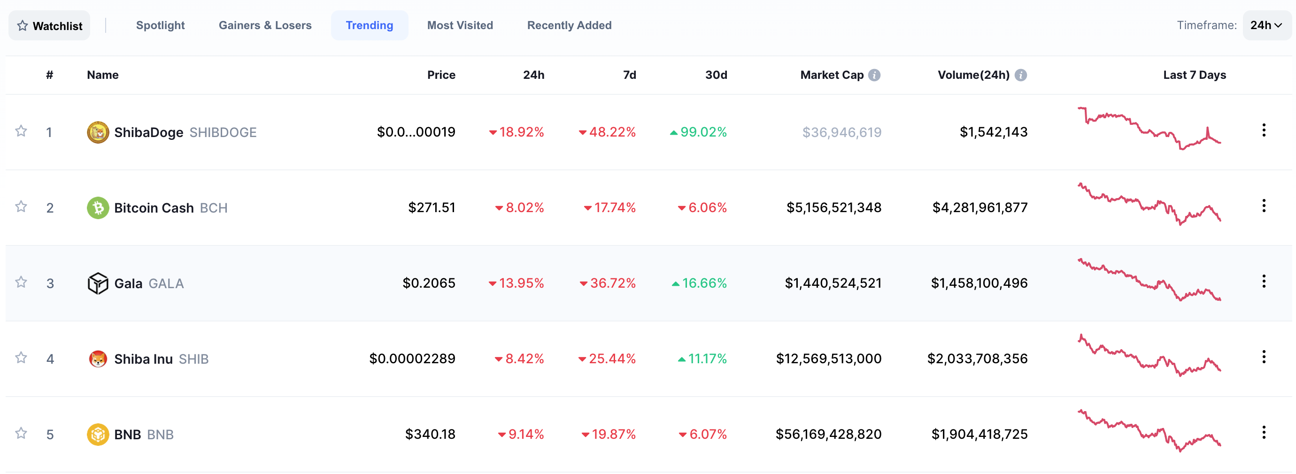The image size is (1296, 474).
Task: Click the ShibaDoge coin logo icon
Action: 98,132
